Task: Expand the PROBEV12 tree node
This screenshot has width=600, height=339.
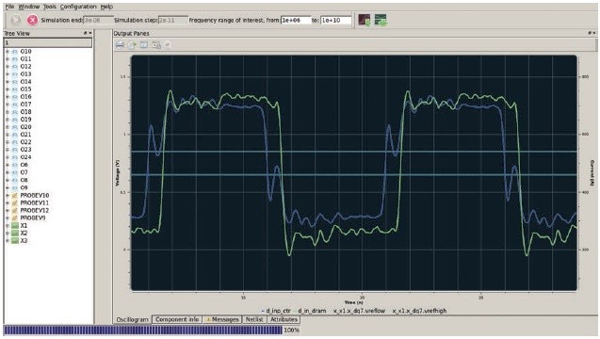Action: (x=8, y=210)
